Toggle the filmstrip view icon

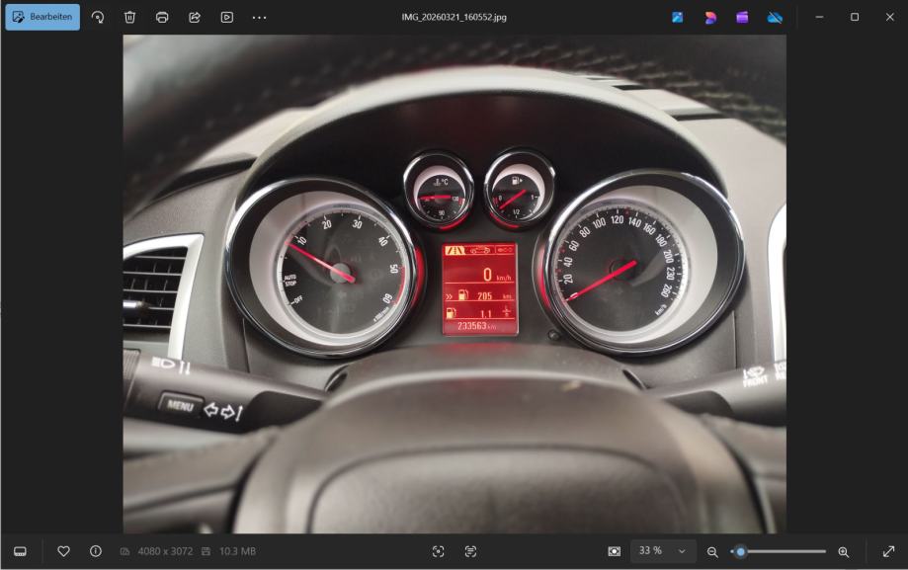coord(21,551)
